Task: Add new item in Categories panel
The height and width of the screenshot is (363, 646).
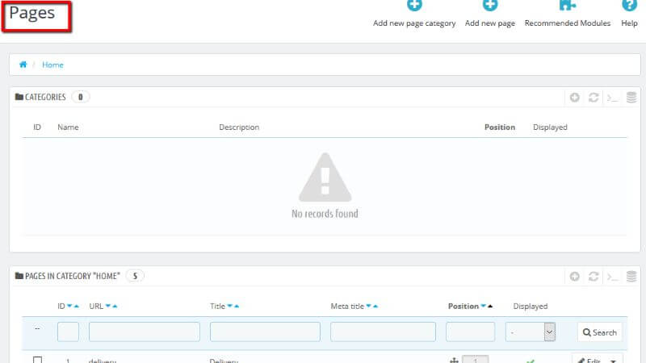Action: 575,98
